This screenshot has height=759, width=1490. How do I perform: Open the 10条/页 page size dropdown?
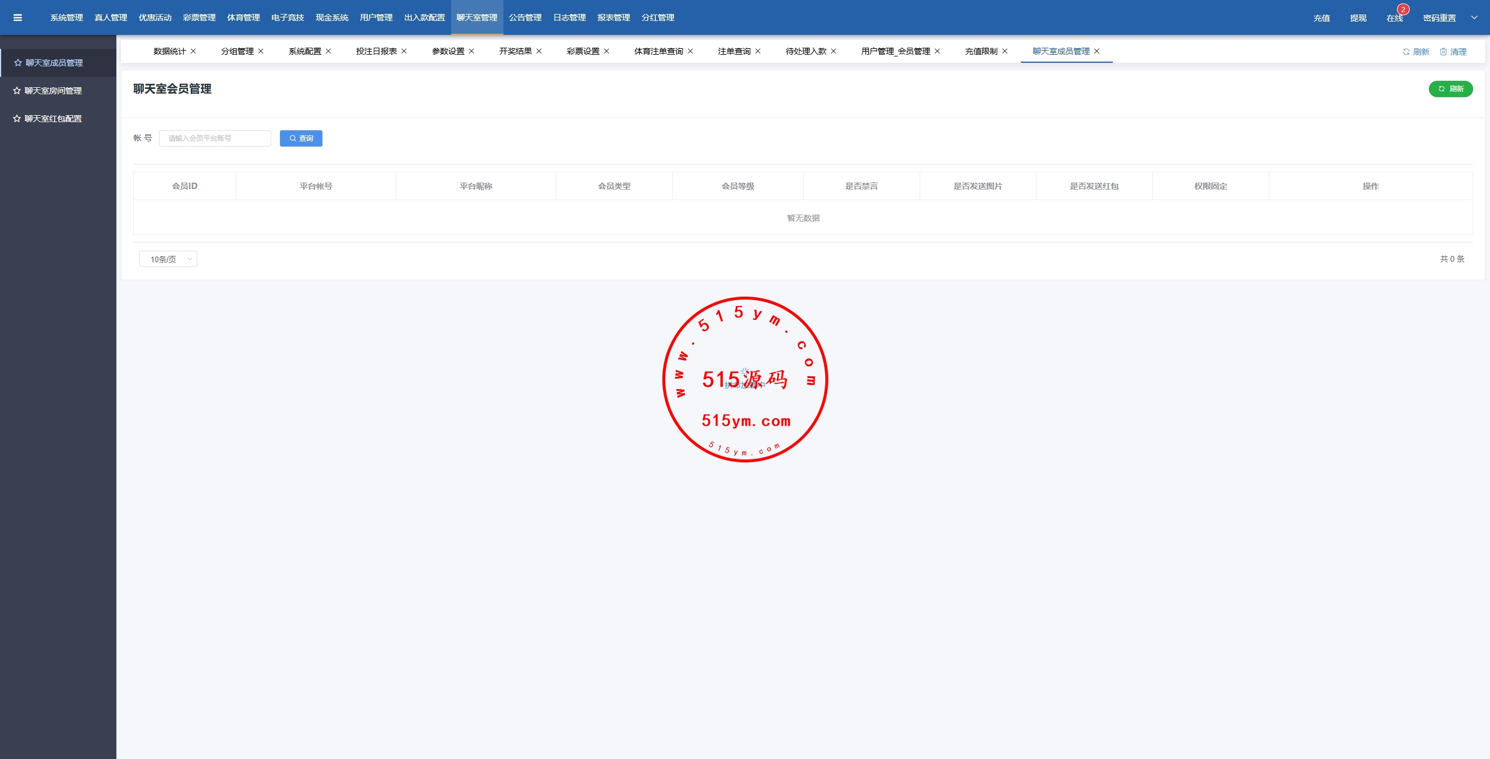[x=168, y=259]
